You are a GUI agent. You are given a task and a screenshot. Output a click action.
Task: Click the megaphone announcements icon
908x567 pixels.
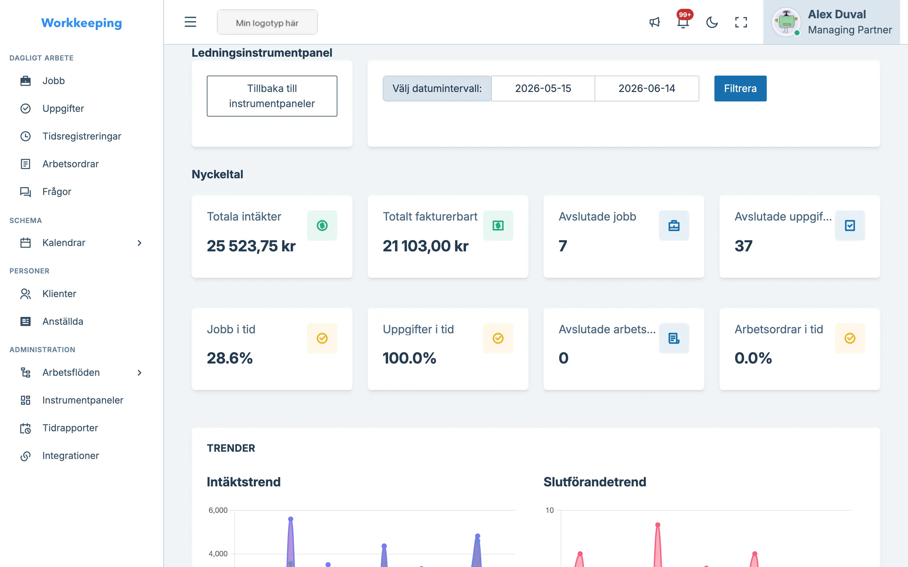[655, 22]
